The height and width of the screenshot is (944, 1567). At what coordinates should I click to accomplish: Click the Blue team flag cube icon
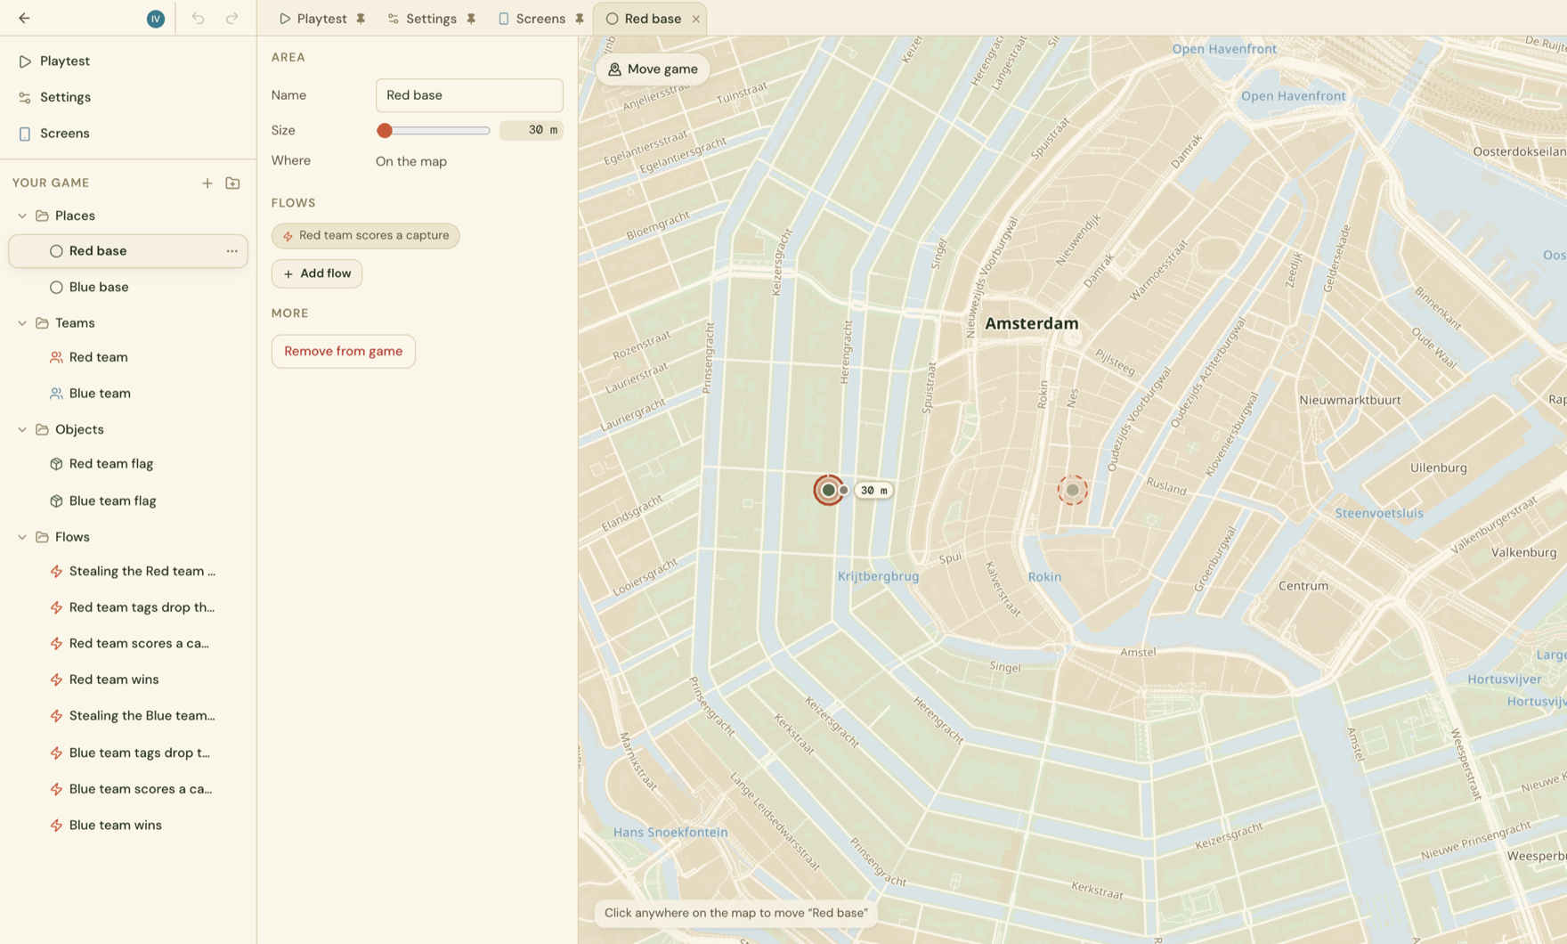pyautogui.click(x=56, y=501)
